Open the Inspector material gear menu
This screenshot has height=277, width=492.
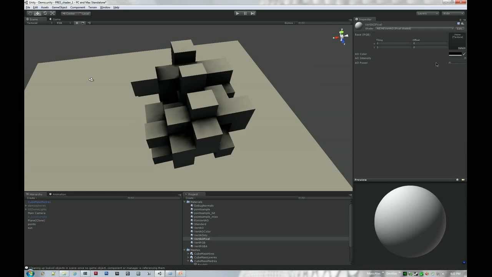[462, 23]
